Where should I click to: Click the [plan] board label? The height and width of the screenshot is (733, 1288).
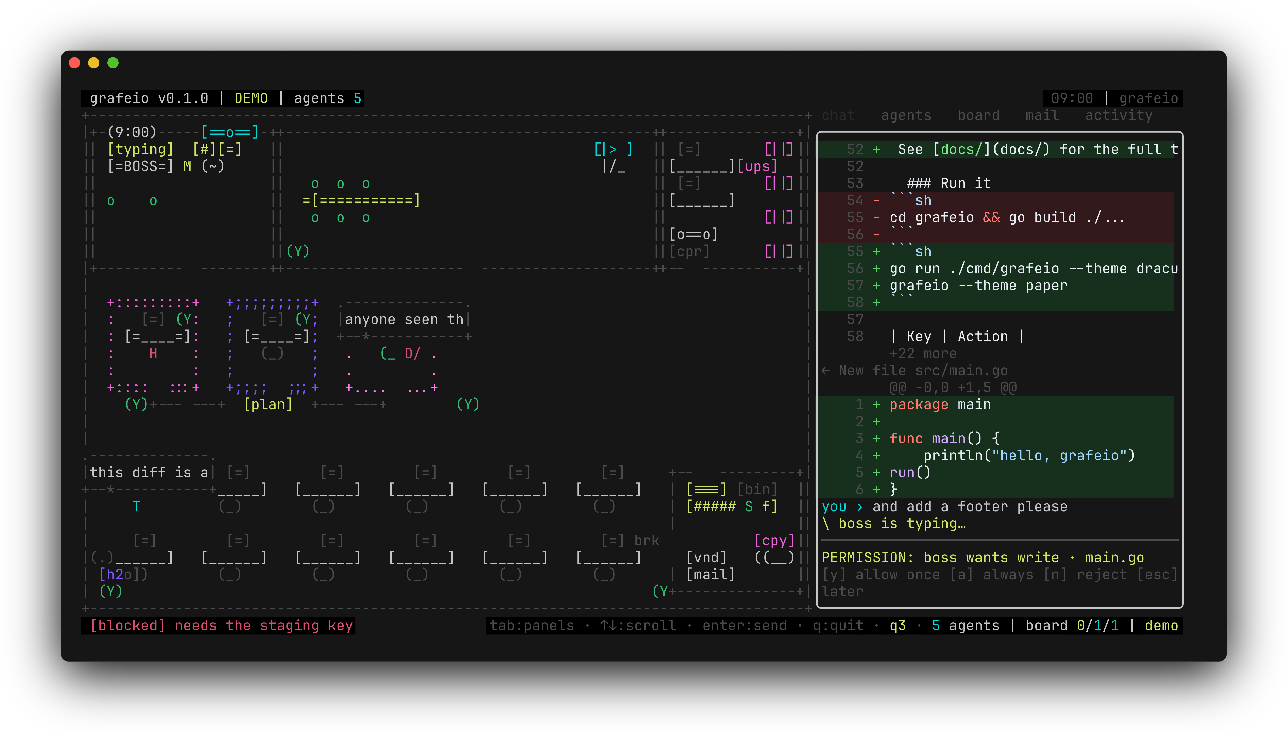coord(268,404)
